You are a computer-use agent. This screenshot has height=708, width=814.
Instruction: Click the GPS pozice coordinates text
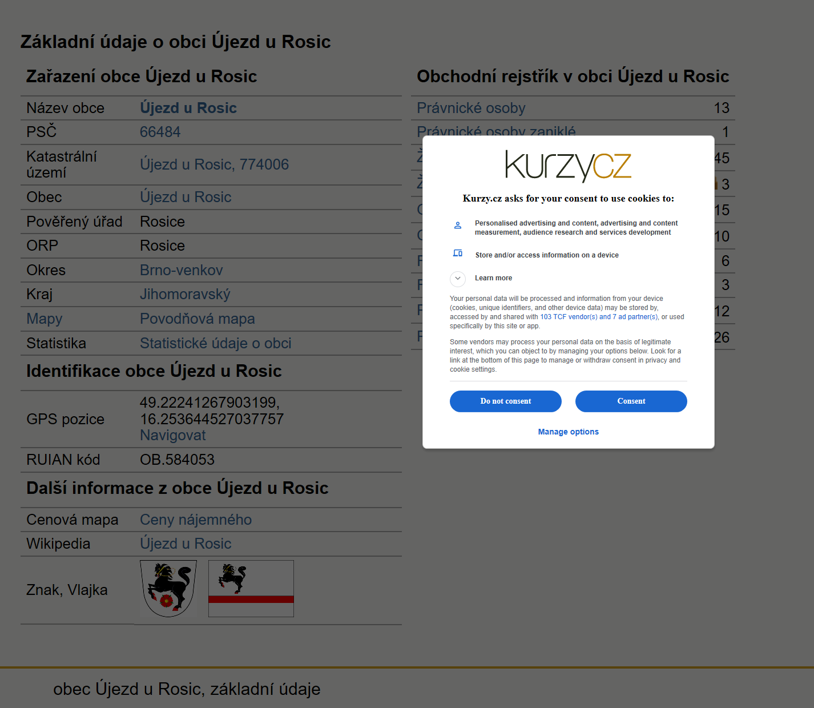pyautogui.click(x=212, y=411)
